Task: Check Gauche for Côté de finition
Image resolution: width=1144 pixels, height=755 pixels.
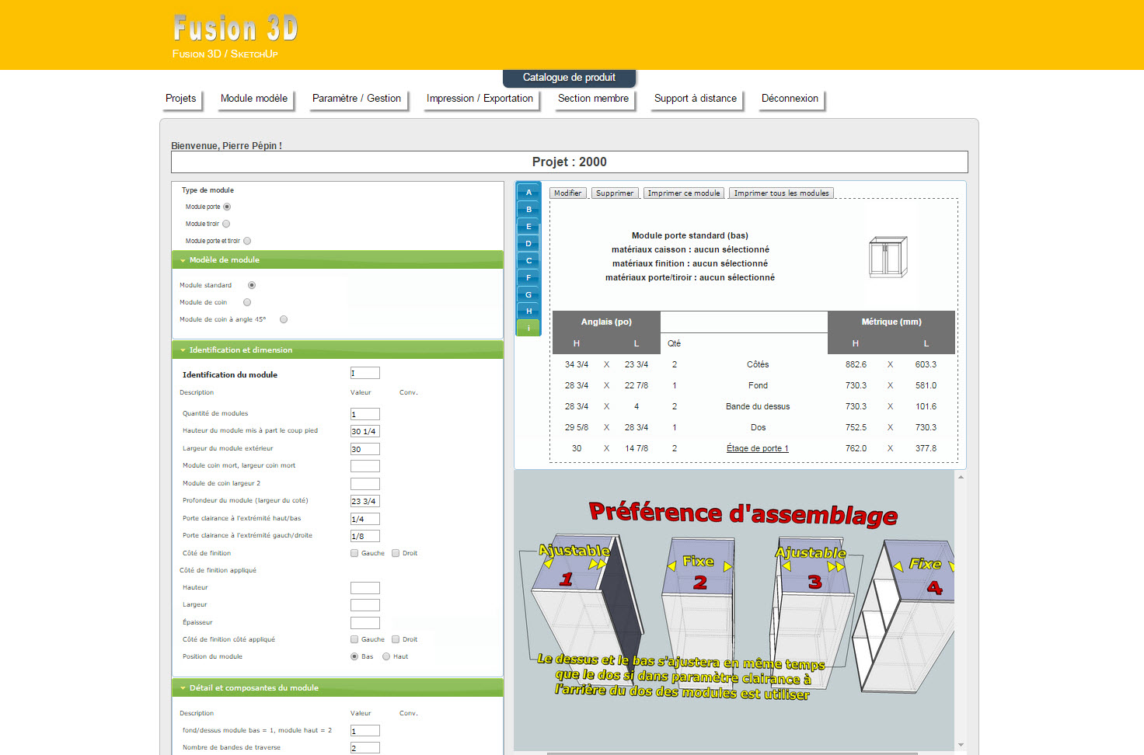Action: pyautogui.click(x=354, y=553)
